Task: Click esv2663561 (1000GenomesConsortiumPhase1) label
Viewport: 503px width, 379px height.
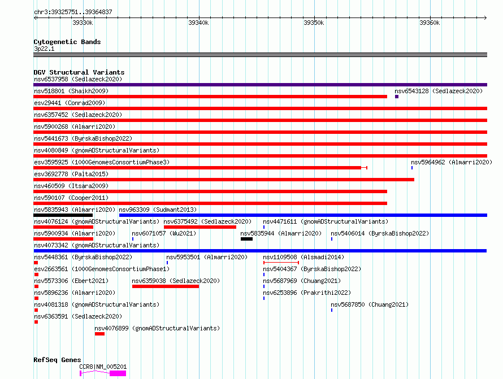Action: 102,269
